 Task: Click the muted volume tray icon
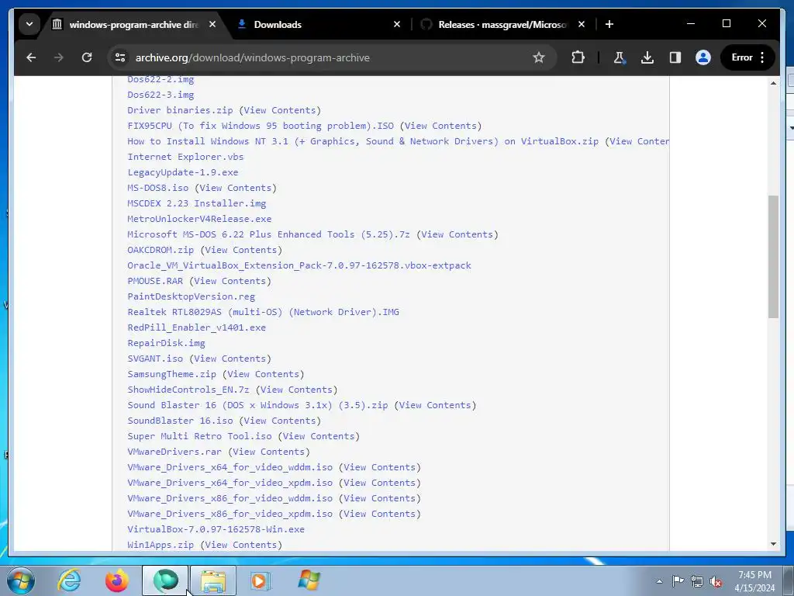(x=716, y=581)
